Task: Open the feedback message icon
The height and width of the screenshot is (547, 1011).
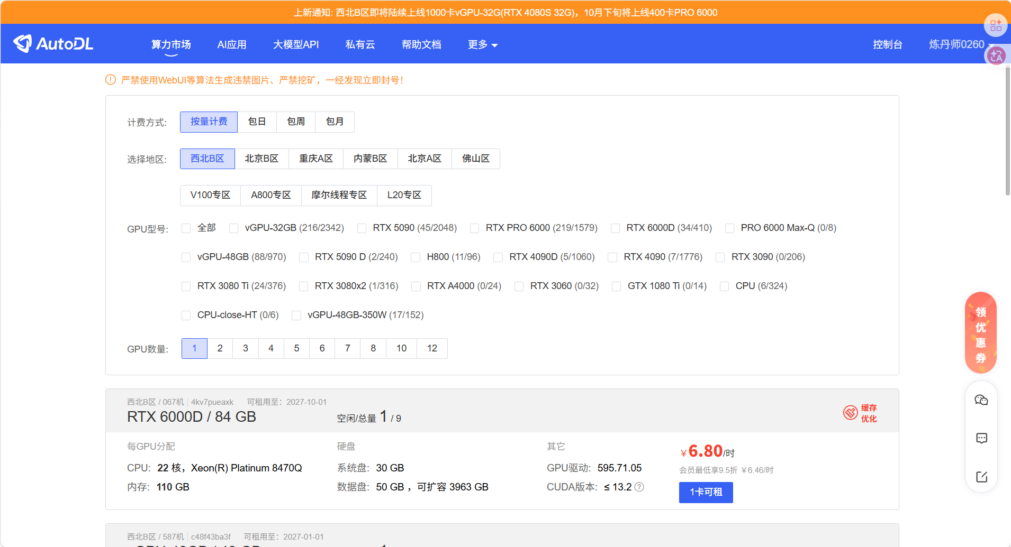Action: tap(981, 438)
